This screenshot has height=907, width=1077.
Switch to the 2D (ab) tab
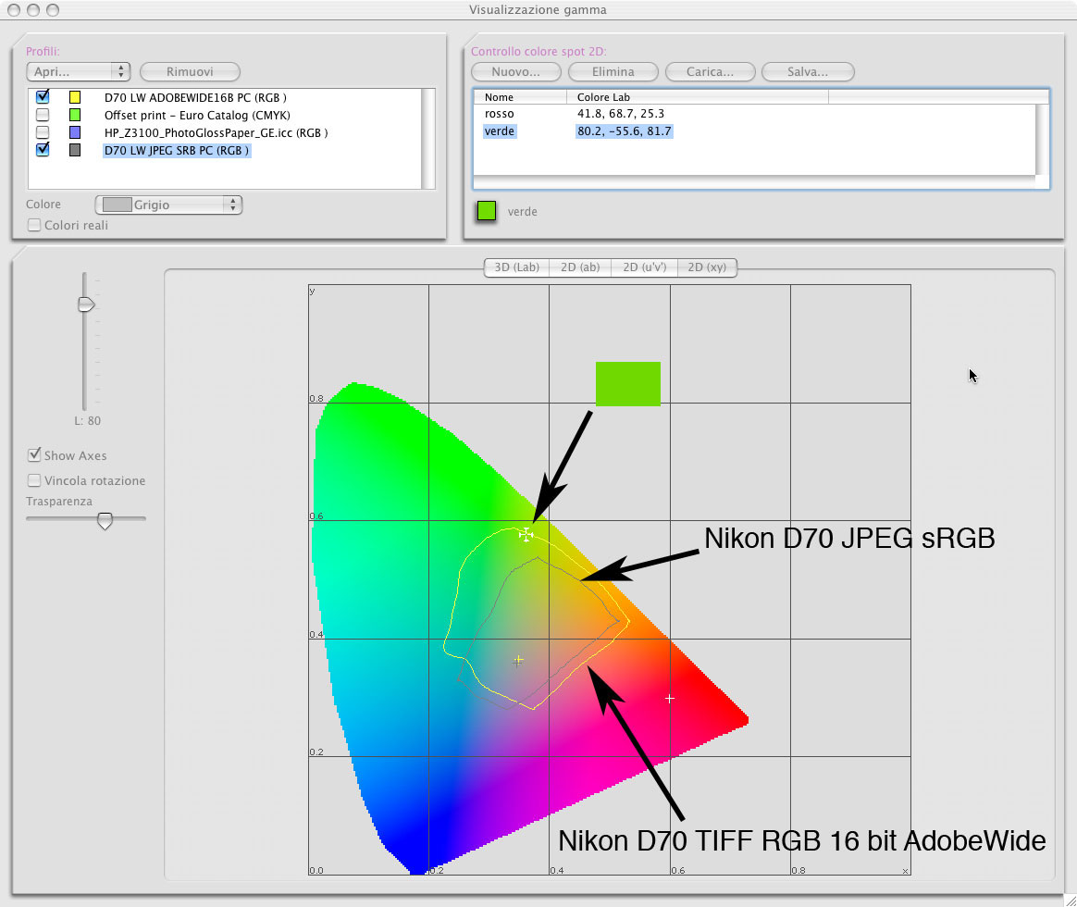tap(580, 267)
